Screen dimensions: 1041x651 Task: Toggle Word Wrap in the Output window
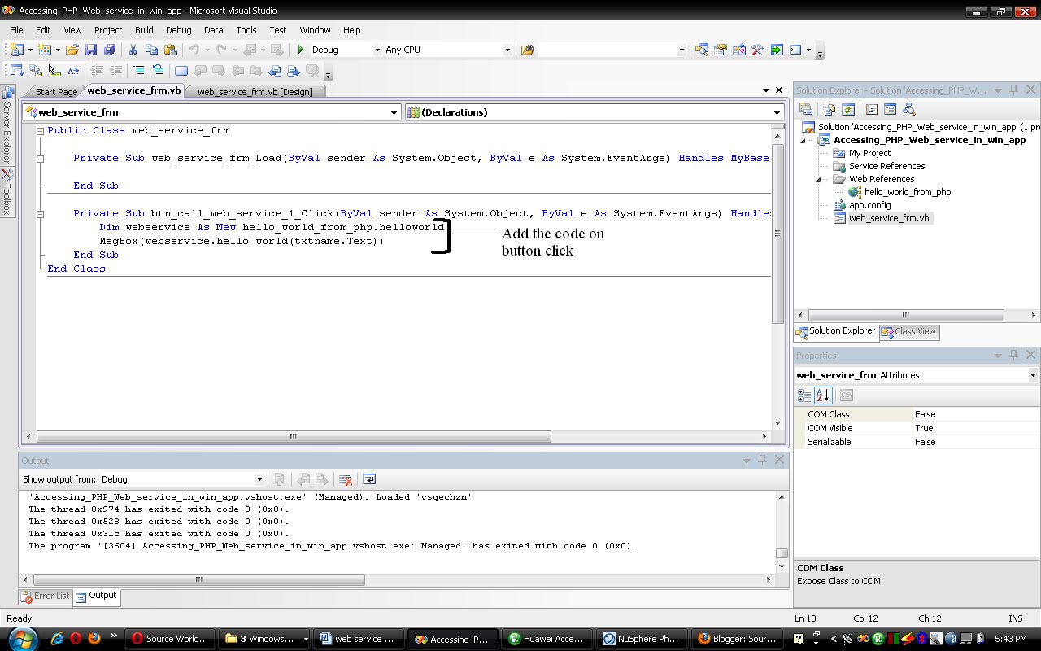point(369,479)
